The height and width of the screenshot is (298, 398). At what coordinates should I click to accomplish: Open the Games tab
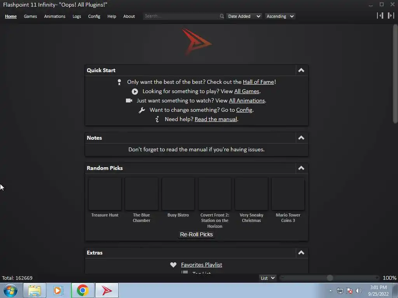[x=30, y=16]
